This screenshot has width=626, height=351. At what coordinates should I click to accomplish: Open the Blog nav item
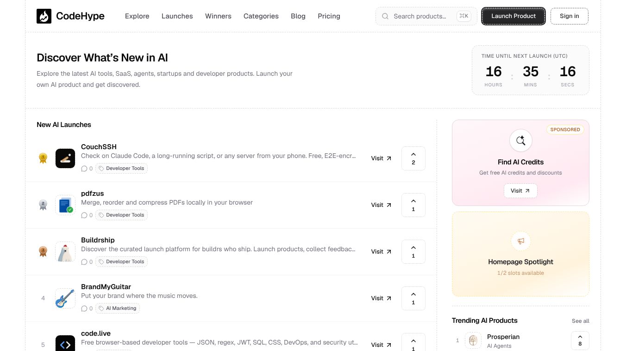(x=298, y=16)
